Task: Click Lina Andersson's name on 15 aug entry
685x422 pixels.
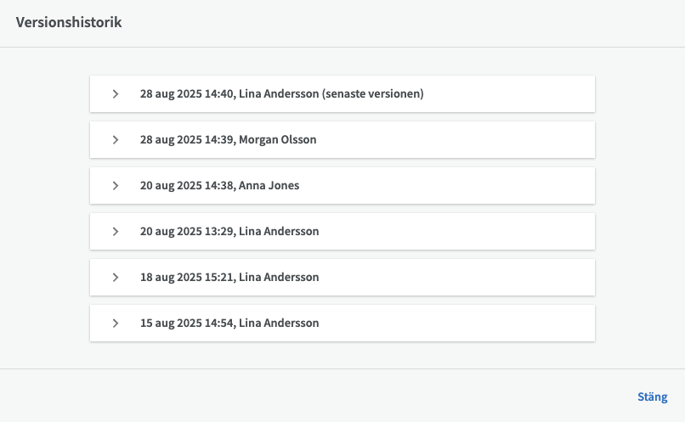Action: tap(279, 323)
